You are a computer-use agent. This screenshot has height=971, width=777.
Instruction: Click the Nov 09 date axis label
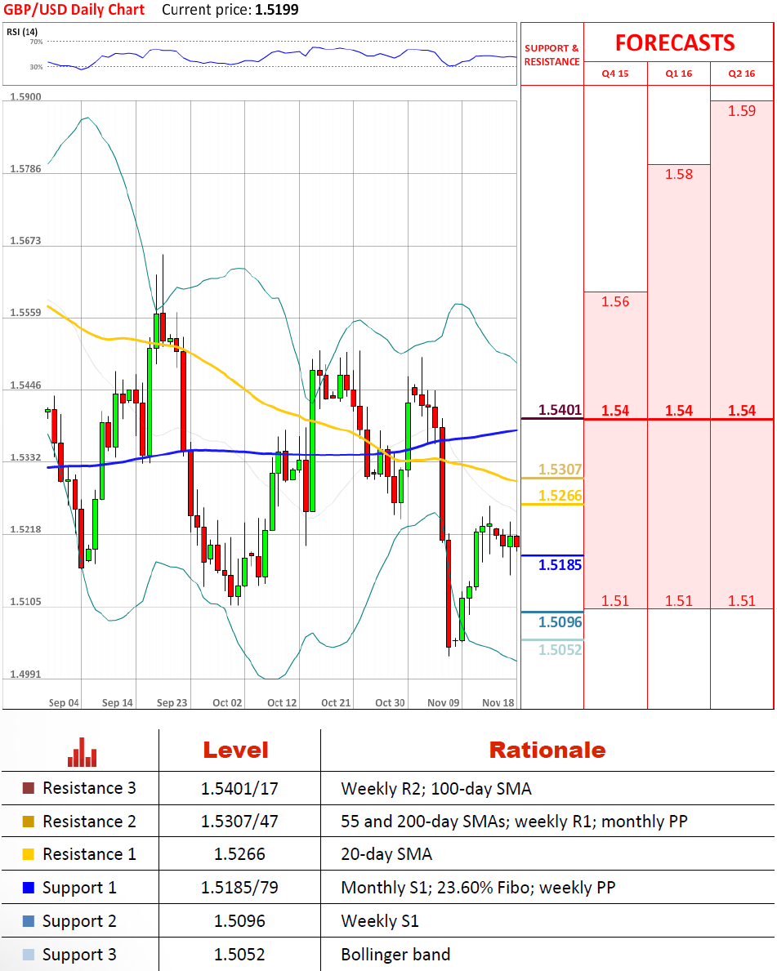[444, 703]
